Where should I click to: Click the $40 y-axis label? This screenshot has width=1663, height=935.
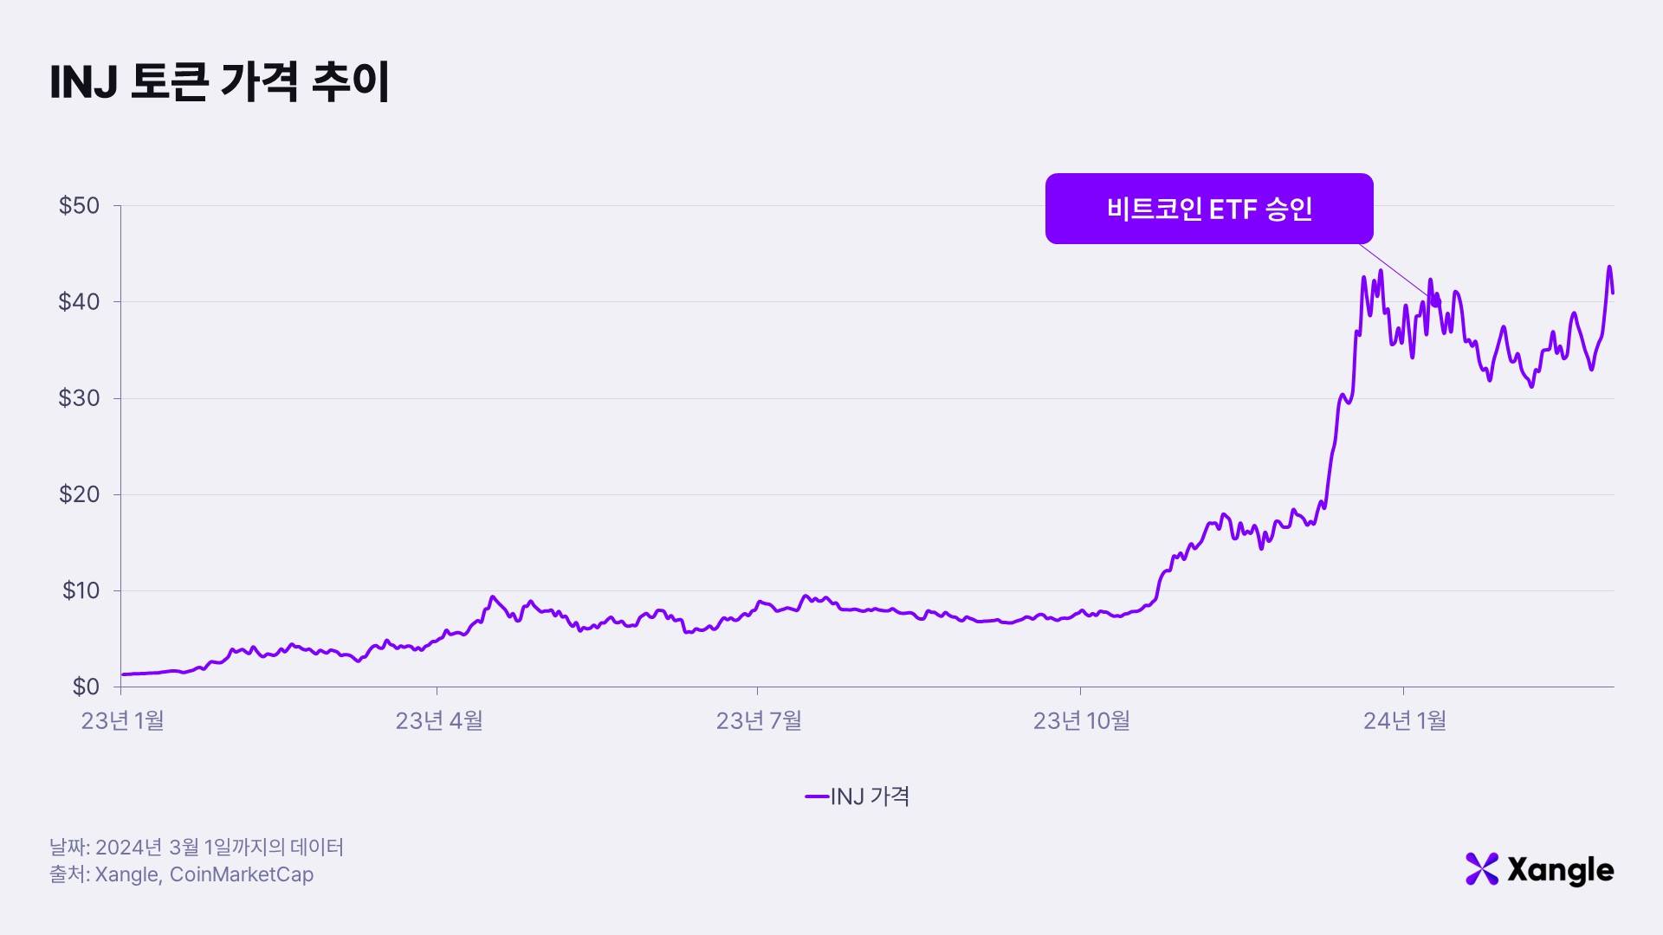[x=79, y=302]
